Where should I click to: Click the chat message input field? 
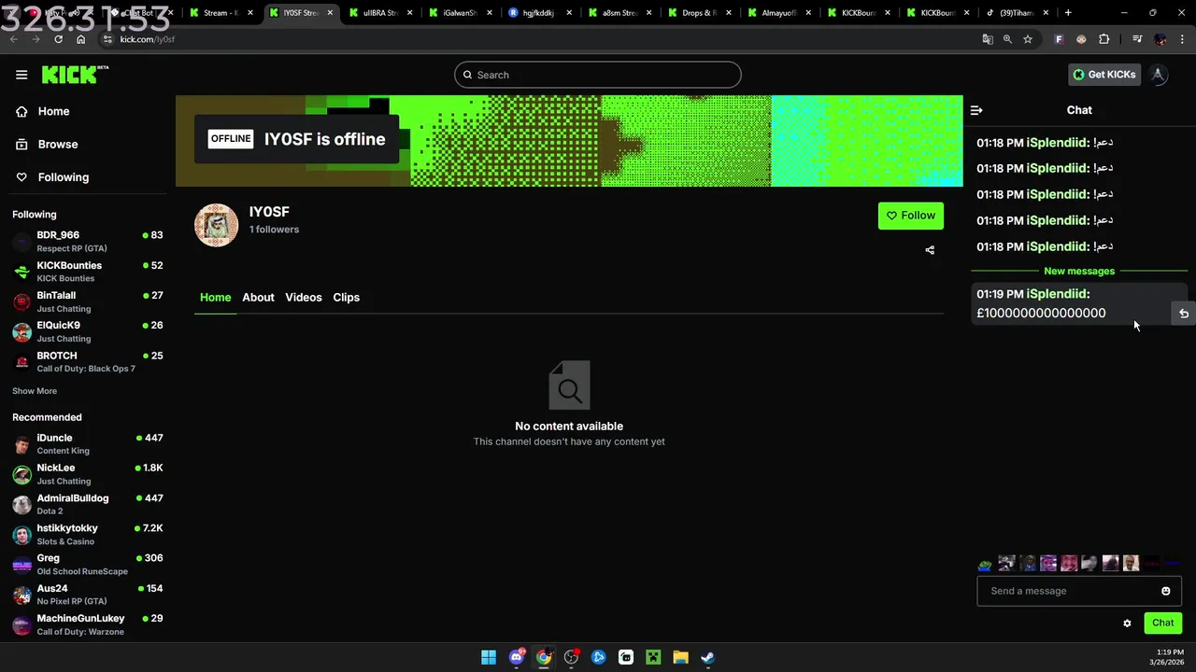coord(1070,591)
